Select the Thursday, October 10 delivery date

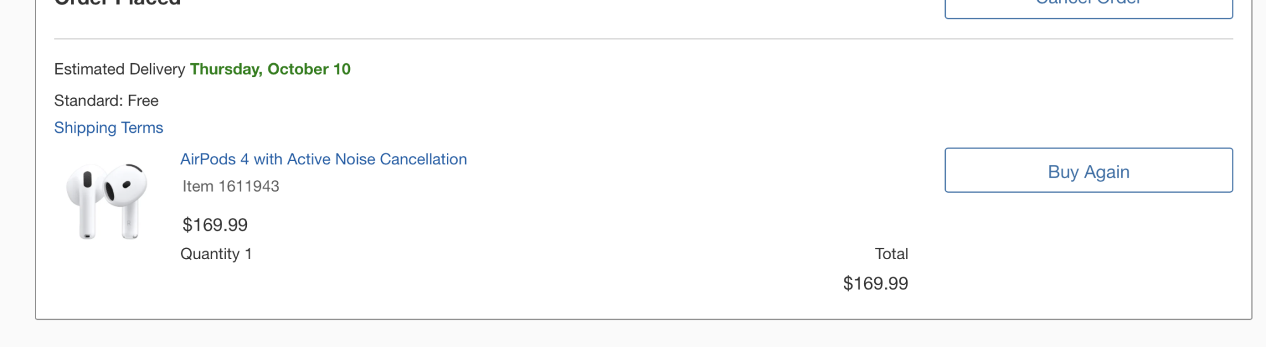[270, 69]
